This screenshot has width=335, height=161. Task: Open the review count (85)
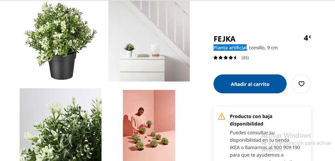pos(245,57)
